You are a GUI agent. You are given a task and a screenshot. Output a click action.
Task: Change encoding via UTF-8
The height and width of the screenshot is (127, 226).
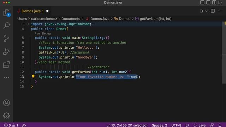tap(176, 125)
